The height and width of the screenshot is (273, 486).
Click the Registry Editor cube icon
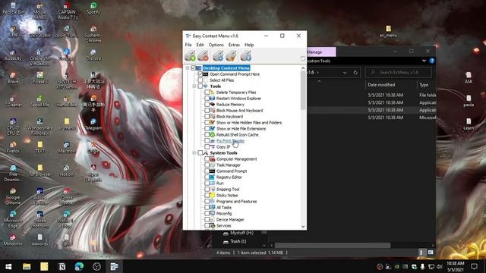click(213, 177)
